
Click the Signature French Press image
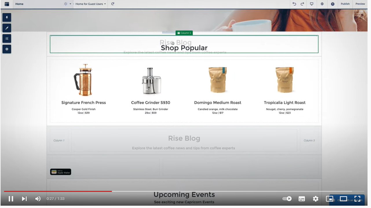(x=84, y=80)
